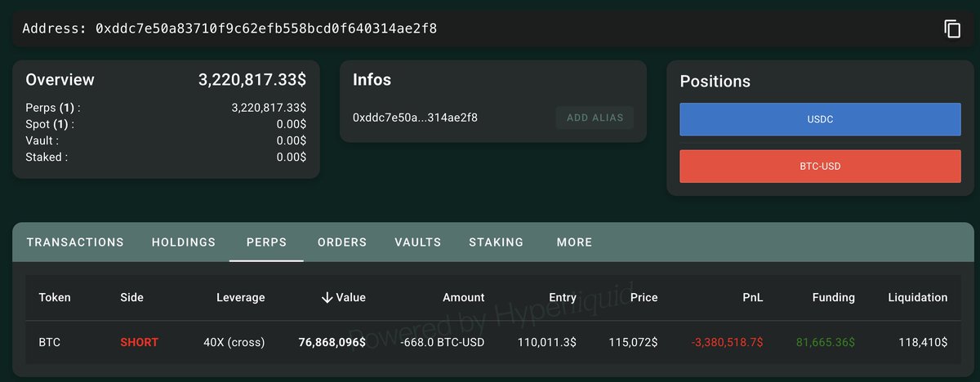Open the ORDERS tab
The image size is (980, 382).
click(x=342, y=242)
